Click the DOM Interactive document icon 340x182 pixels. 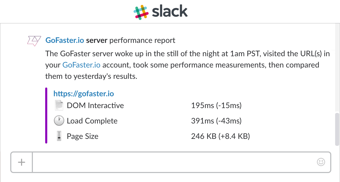click(x=59, y=105)
